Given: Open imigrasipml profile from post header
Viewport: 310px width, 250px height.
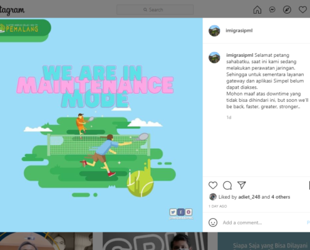Looking at the screenshot, I should point(239,31).
